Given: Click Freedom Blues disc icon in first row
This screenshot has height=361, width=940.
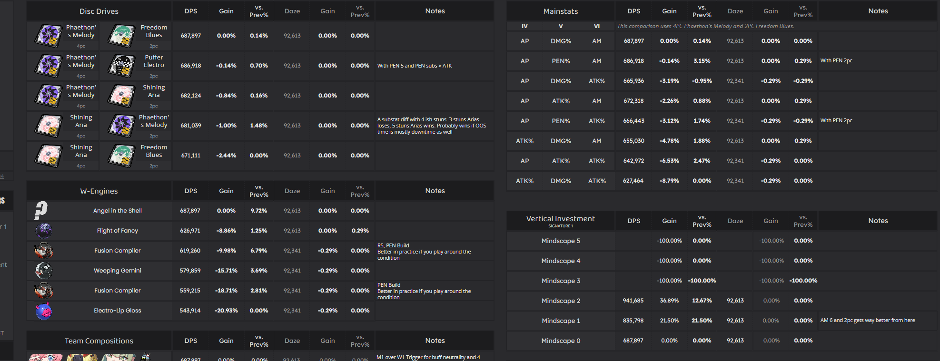Looking at the screenshot, I should tap(121, 36).
